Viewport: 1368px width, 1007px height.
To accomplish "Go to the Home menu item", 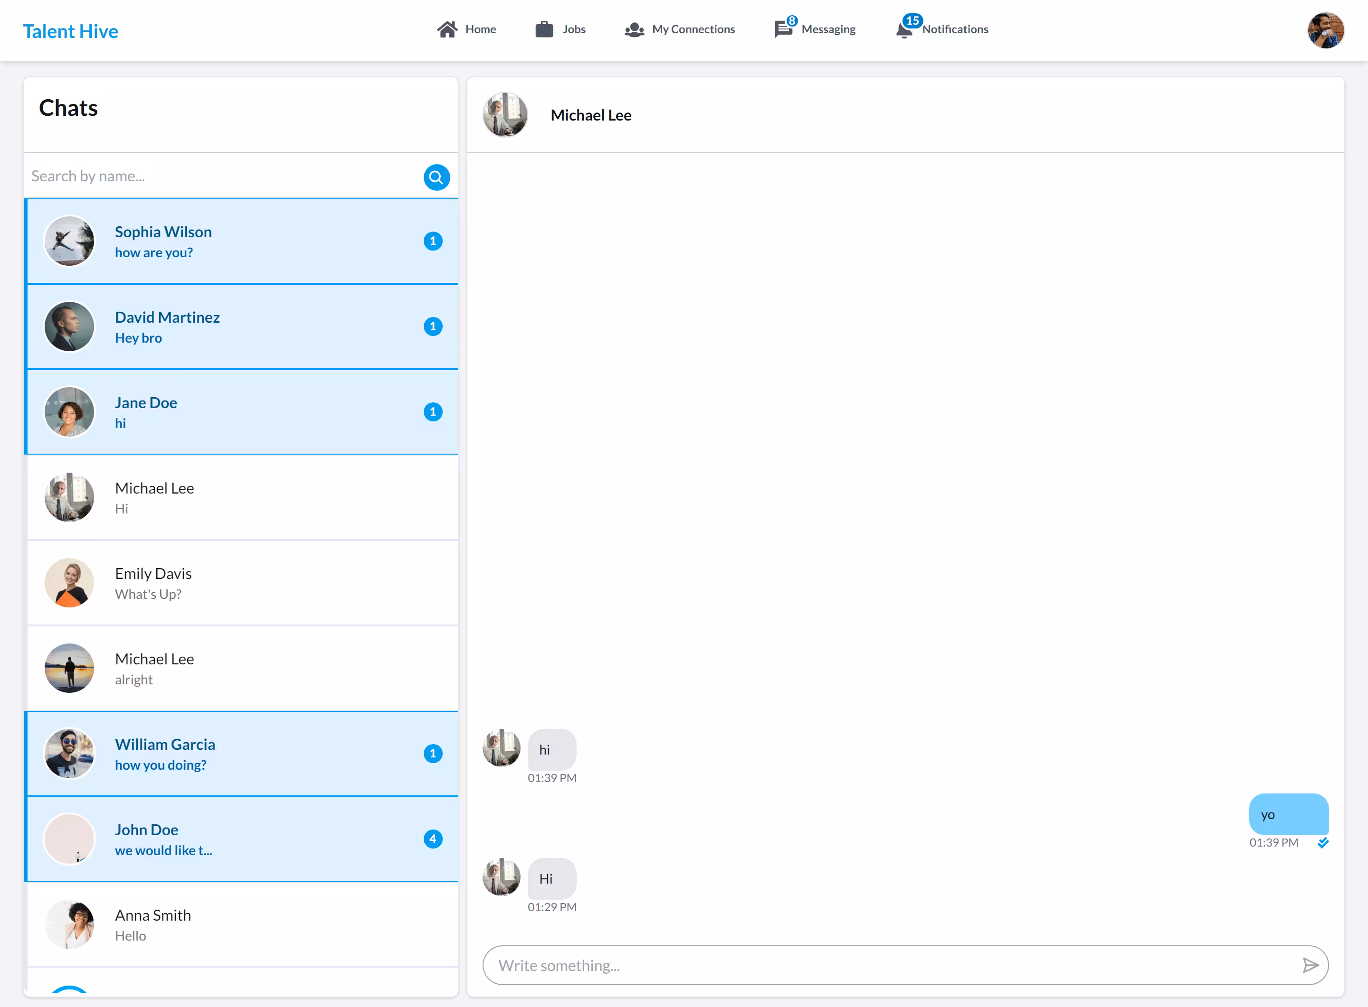I will coord(467,29).
